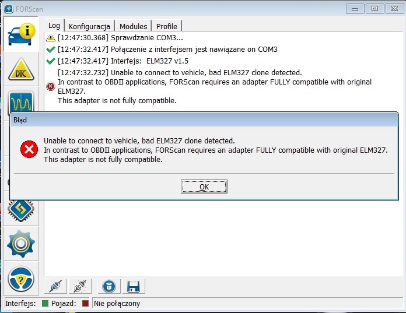Open the gear settings section in sidebar
This screenshot has height=313, width=406.
[x=22, y=243]
